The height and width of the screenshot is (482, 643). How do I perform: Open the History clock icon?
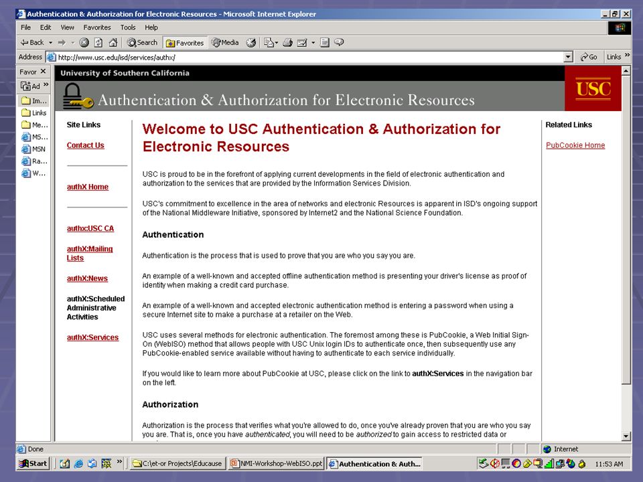point(251,42)
